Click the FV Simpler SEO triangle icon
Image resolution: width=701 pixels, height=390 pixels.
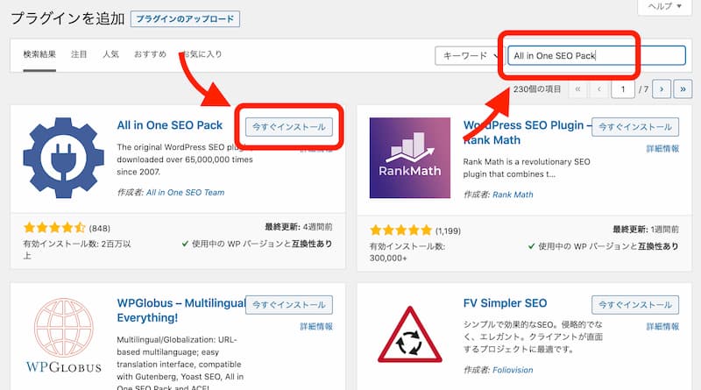[410, 334]
